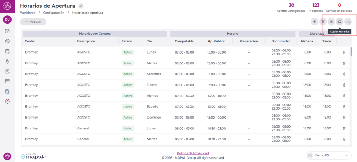Open the filter funnel icon
This screenshot has height=162, width=357.
[323, 22]
